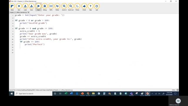Open the Windows notification center
The height and width of the screenshot is (106, 188).
(175, 94)
